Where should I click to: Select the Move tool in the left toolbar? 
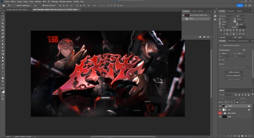tap(3, 13)
